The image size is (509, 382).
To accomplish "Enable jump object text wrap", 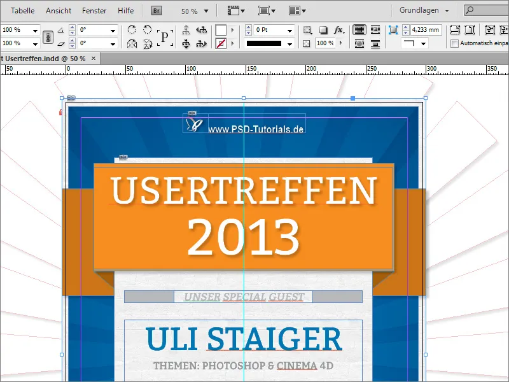I will [375, 43].
